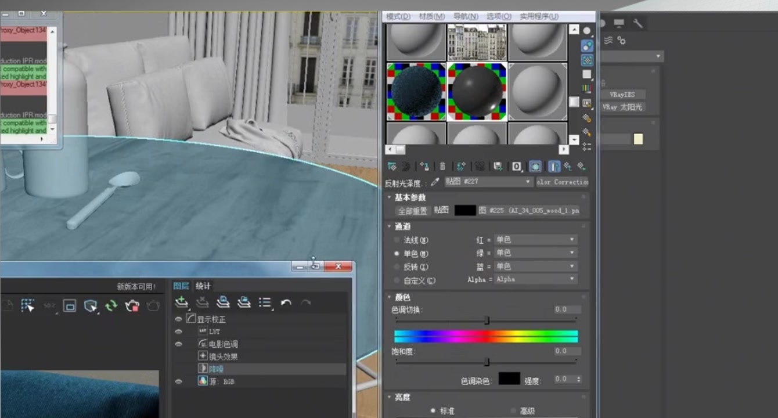Collapse the 颜色 rollout
The image size is (778, 418).
[402, 297]
